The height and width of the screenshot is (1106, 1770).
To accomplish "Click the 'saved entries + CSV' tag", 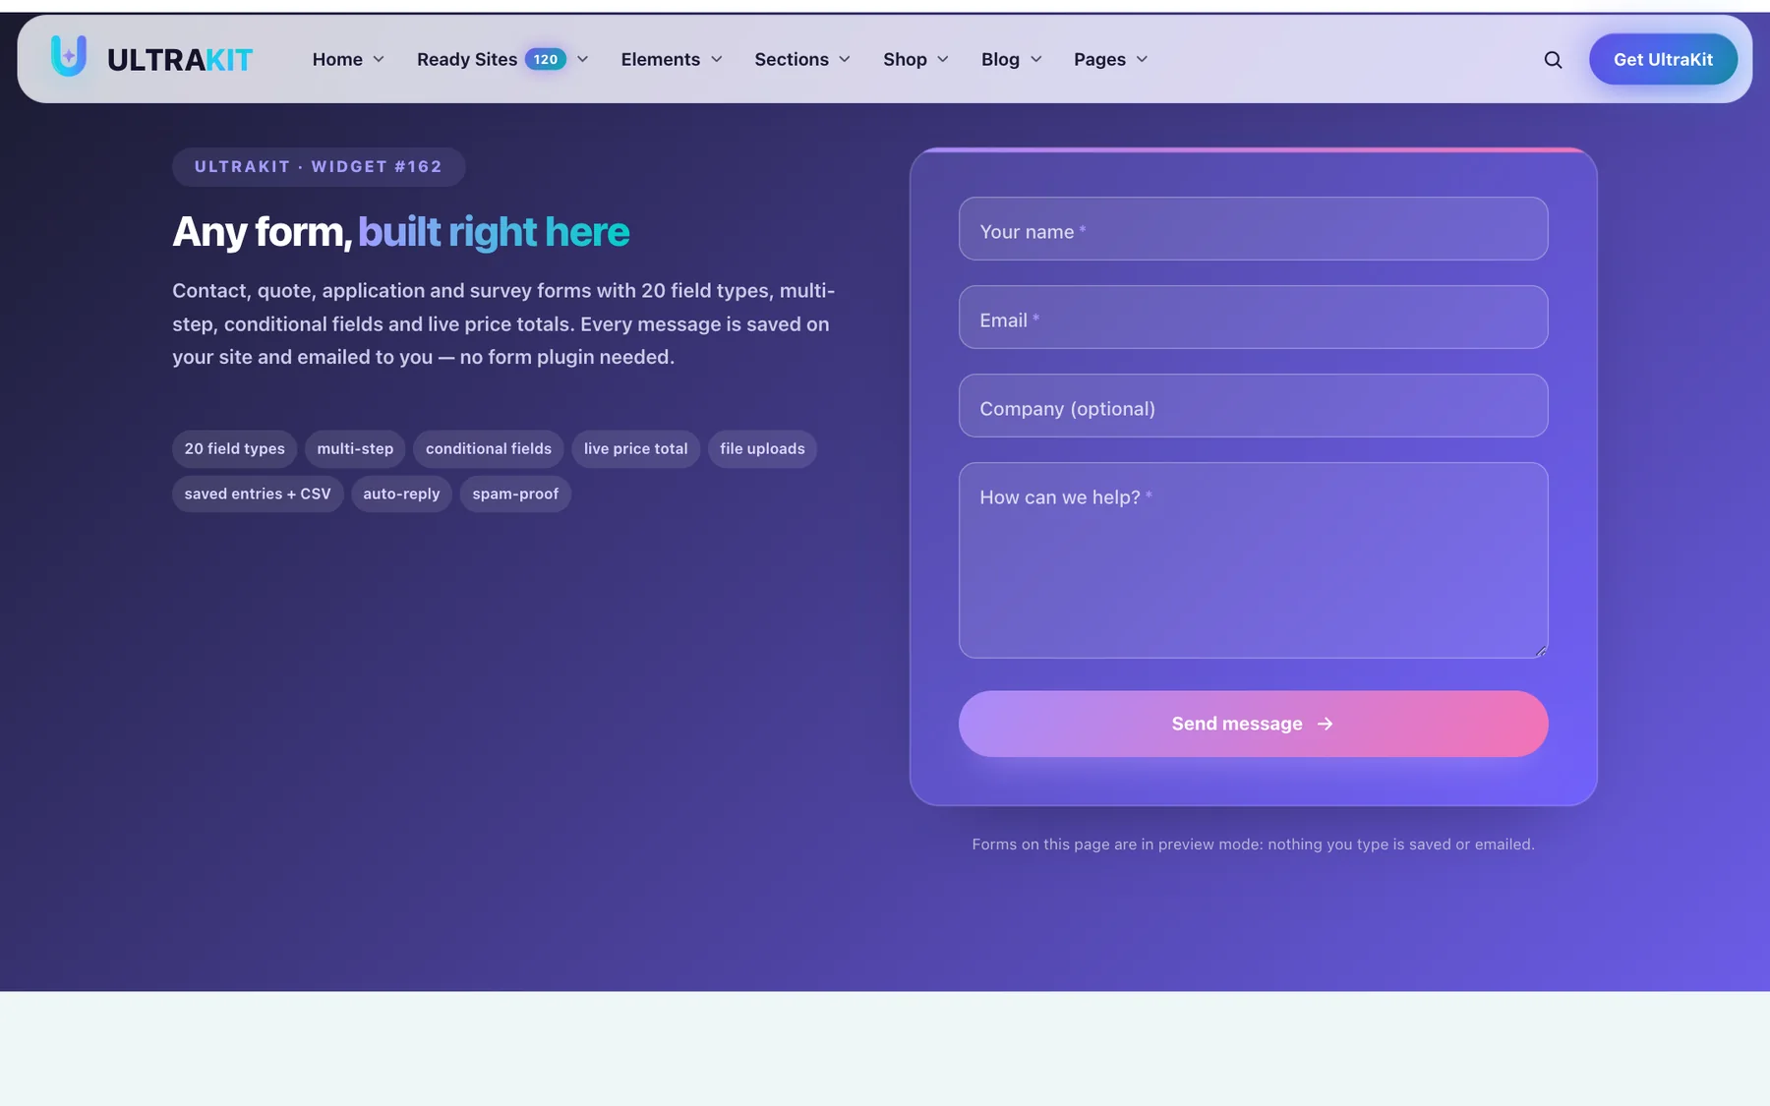I will click(x=258, y=495).
